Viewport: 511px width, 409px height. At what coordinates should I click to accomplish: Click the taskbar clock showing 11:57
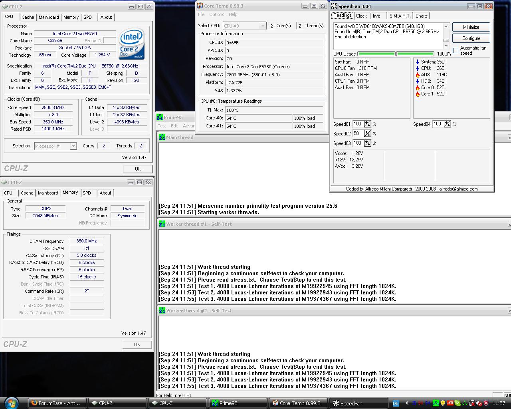point(499,403)
